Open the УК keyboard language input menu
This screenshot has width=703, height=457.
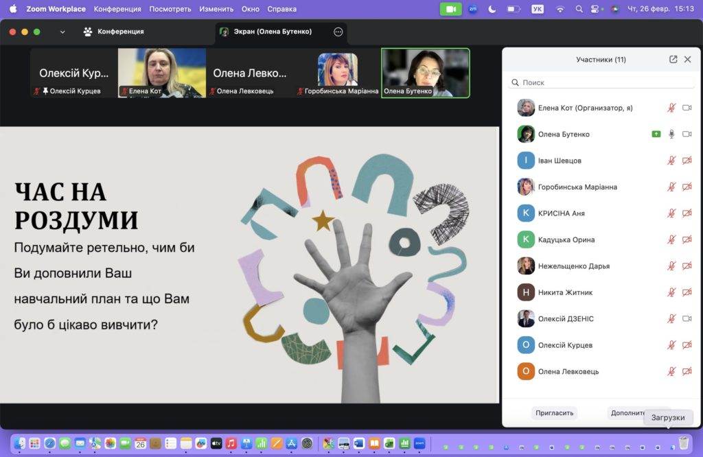tap(538, 9)
